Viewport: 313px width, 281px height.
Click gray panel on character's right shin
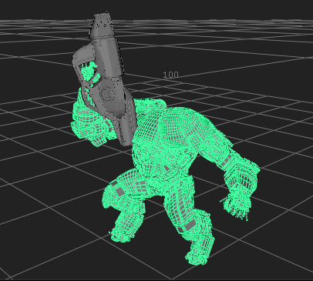coord(190,226)
